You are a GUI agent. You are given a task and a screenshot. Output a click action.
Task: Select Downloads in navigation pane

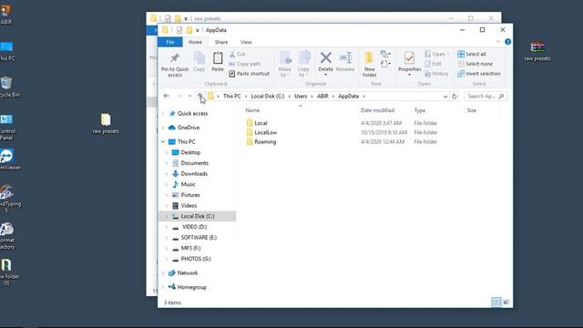(x=194, y=174)
